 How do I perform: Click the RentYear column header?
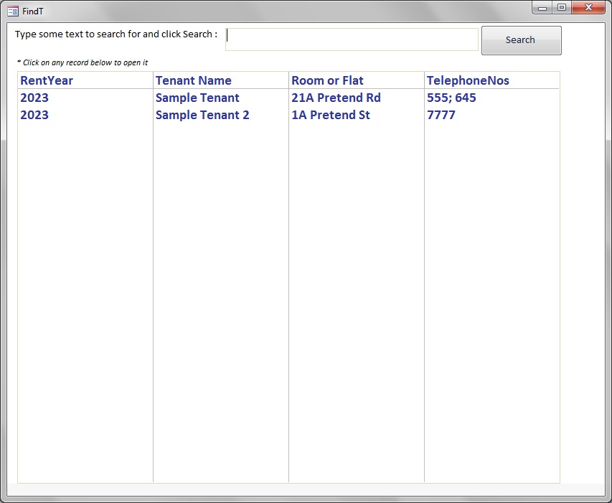tap(47, 80)
